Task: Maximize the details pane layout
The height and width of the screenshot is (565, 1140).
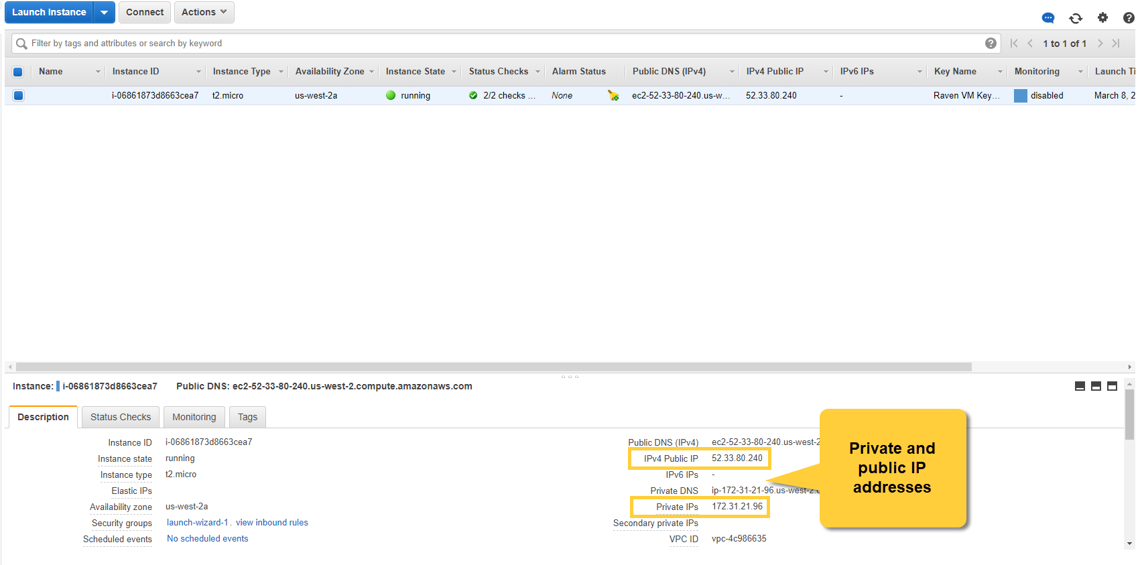Action: click(1112, 386)
